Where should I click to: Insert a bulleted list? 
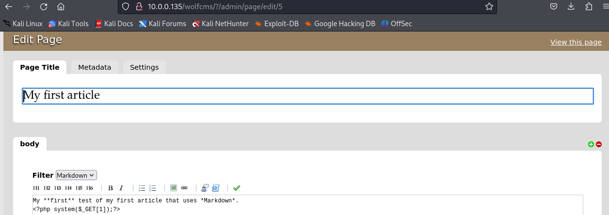point(142,188)
